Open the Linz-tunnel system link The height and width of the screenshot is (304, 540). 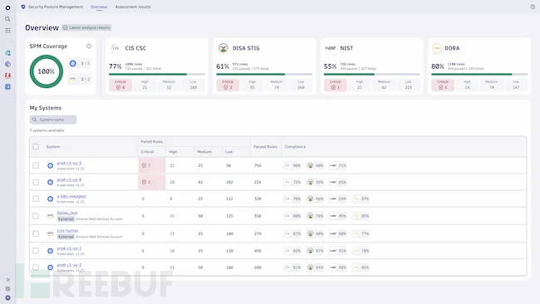tap(67, 231)
